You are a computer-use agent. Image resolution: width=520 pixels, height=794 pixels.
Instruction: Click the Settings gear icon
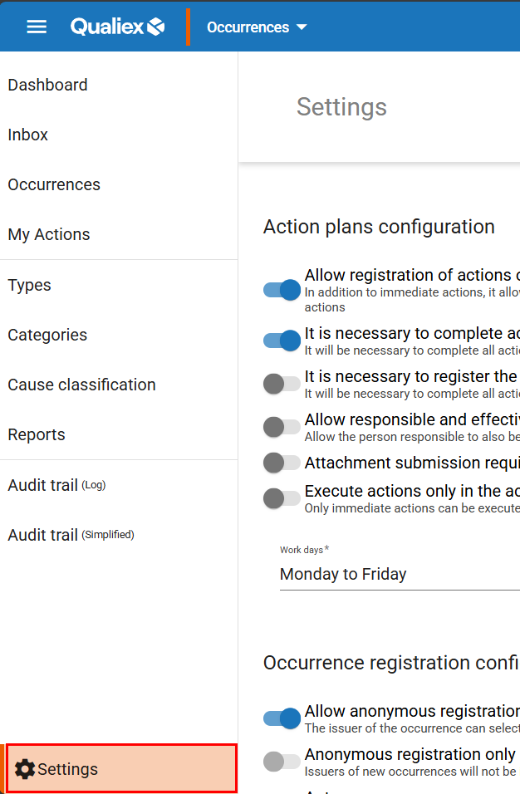(25, 769)
